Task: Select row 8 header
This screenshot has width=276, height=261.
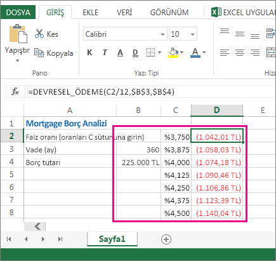Action: pyautogui.click(x=11, y=212)
